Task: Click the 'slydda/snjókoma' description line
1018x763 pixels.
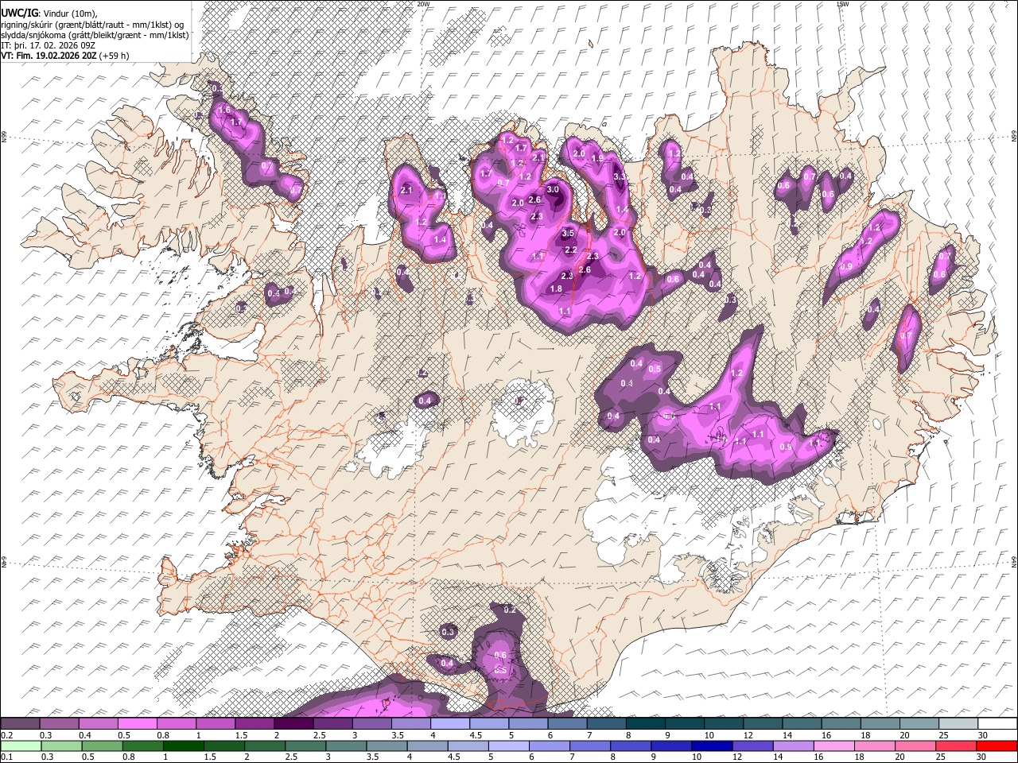Action: point(95,35)
